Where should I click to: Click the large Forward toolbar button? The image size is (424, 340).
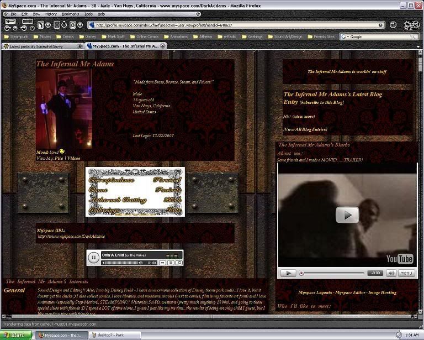[x=28, y=22]
